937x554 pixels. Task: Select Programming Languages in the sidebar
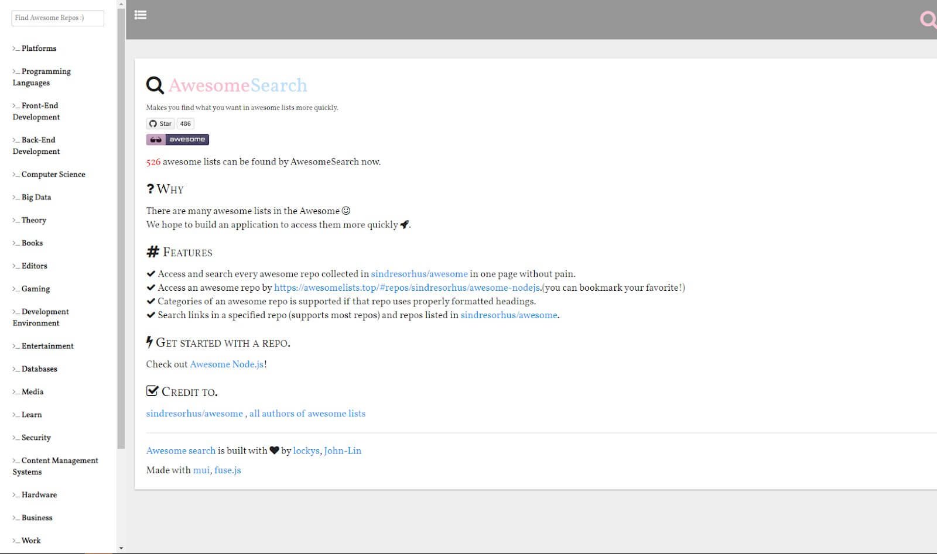[x=42, y=77]
